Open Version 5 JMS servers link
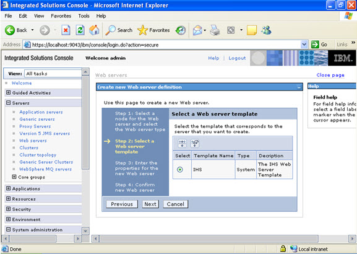 45,133
